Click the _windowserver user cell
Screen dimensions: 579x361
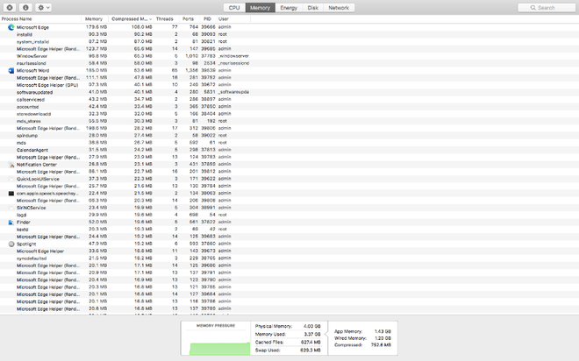233,56
